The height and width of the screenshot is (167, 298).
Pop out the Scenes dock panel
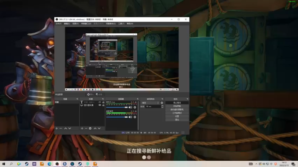click(x=77, y=99)
